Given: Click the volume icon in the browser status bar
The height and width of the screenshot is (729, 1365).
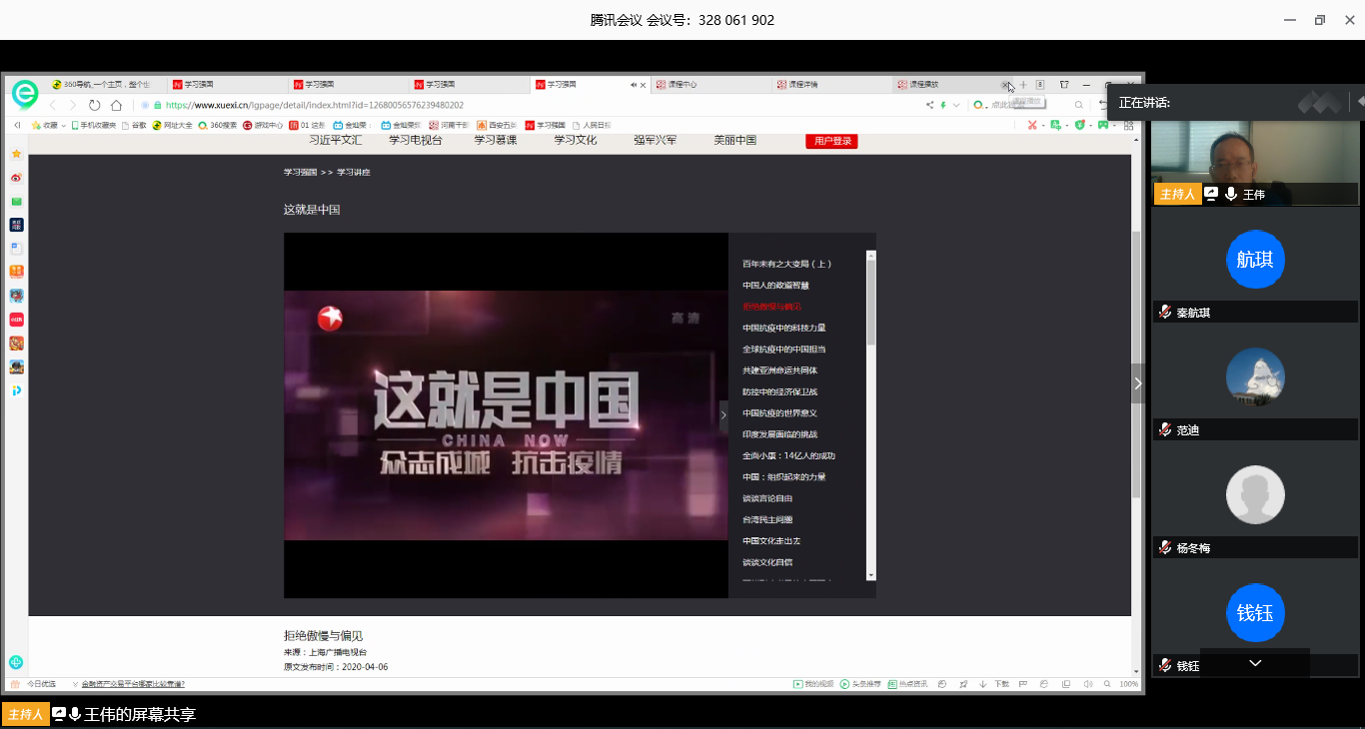Looking at the screenshot, I should (1088, 684).
